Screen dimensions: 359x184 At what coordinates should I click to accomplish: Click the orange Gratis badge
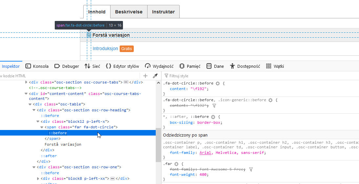click(x=127, y=49)
